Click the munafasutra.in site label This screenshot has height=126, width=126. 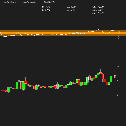[29, 2]
